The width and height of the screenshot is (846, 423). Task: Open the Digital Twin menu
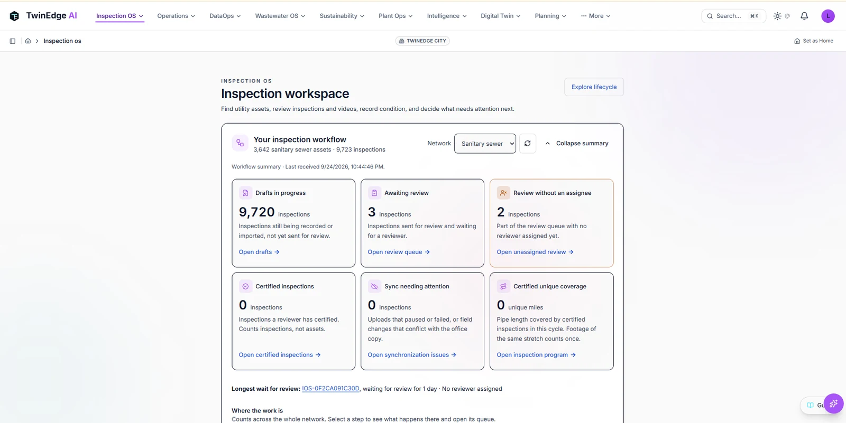[x=501, y=16]
